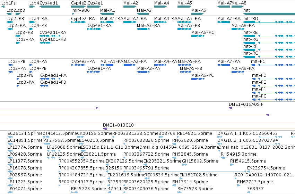Image resolution: width=295 pixels, height=194 pixels.
Task: Click the Lcp4-RA transcript label
Action: 38,19
